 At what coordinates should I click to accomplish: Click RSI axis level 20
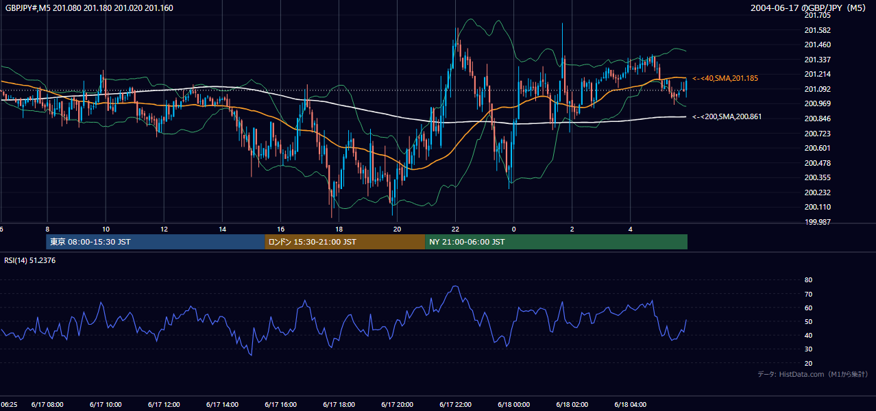(x=808, y=363)
